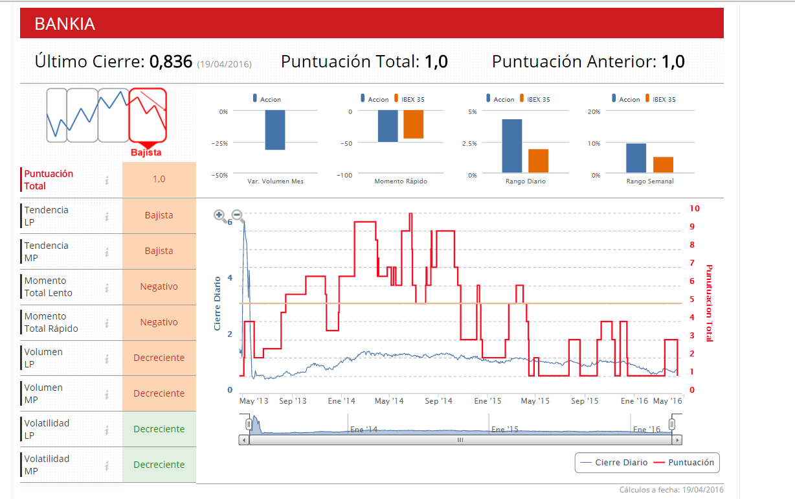Click the left scrollbar arrow under chart

pos(244,440)
